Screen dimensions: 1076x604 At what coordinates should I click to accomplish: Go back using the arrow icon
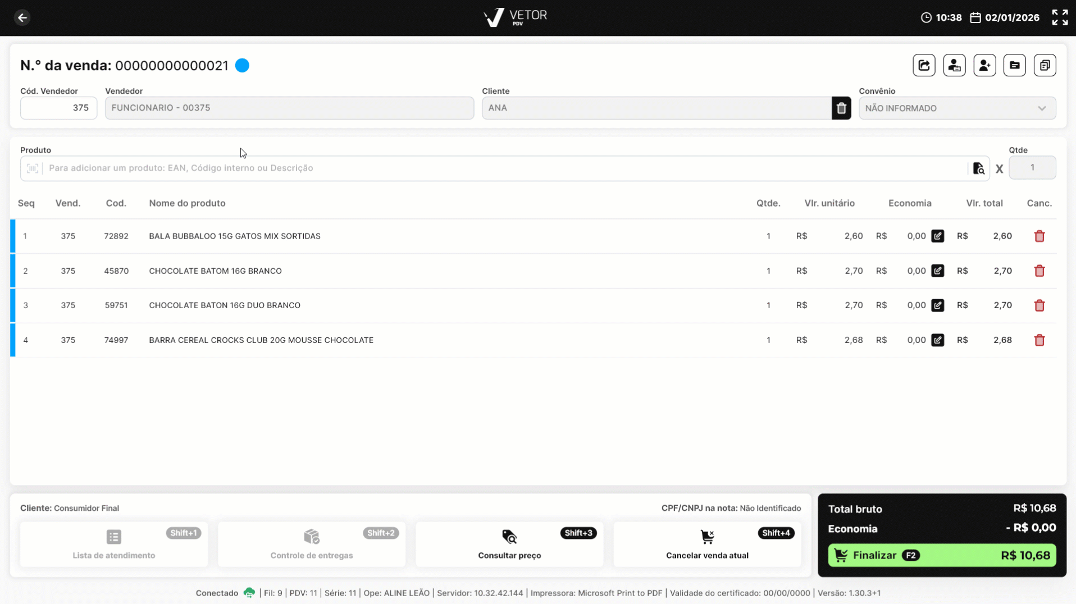pos(22,18)
